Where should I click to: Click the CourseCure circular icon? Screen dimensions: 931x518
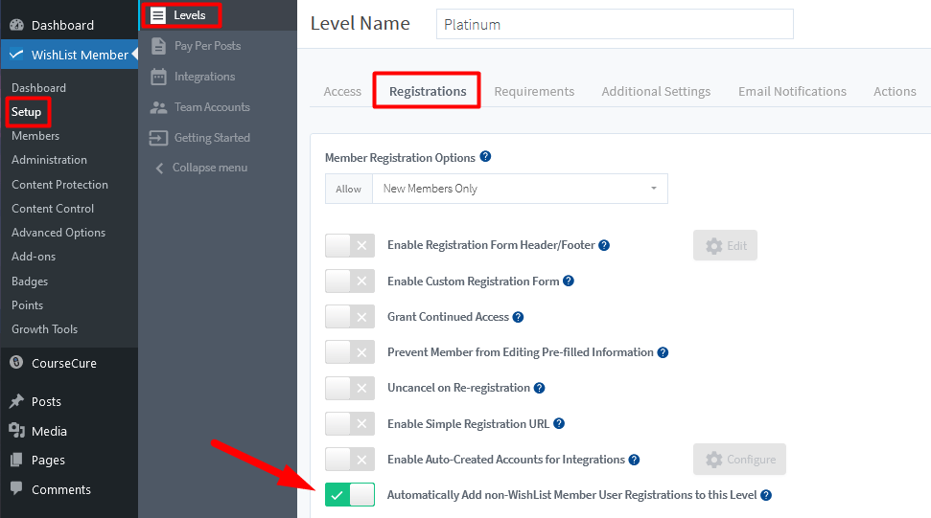[16, 362]
